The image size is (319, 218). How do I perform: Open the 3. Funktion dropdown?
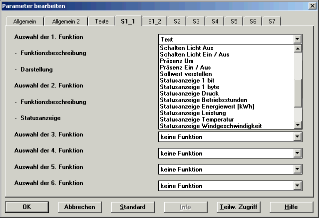pyautogui.click(x=298, y=137)
